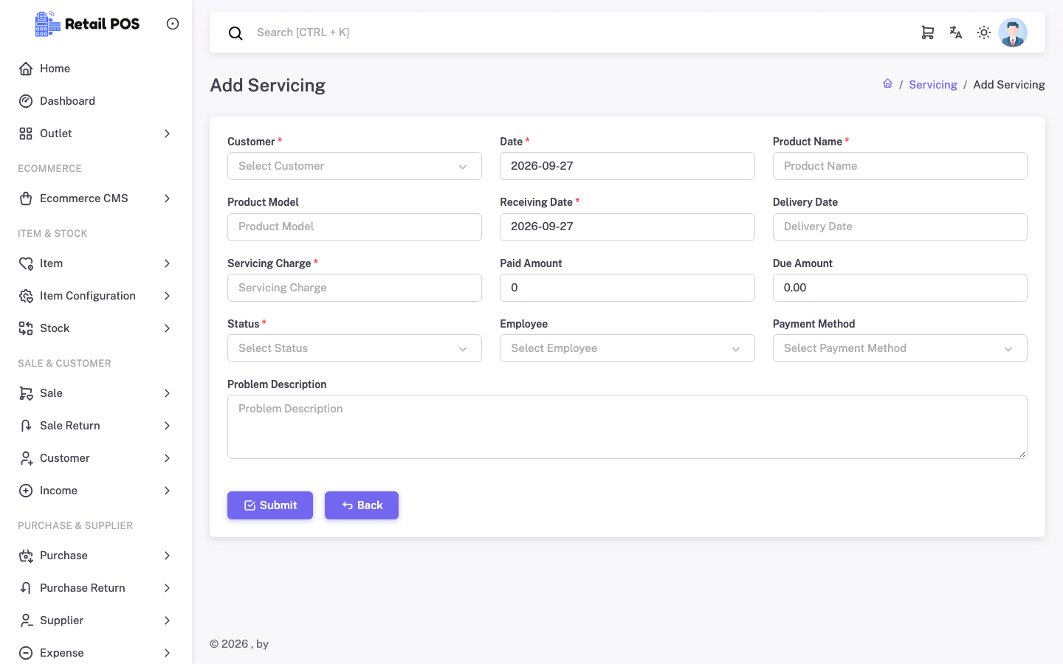Click the Item Configuration gear icon
This screenshot has width=1063, height=664.
tap(26, 296)
